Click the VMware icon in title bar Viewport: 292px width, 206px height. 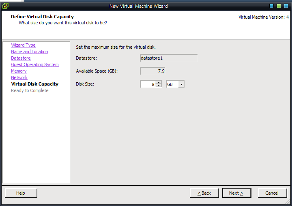click(x=5, y=6)
